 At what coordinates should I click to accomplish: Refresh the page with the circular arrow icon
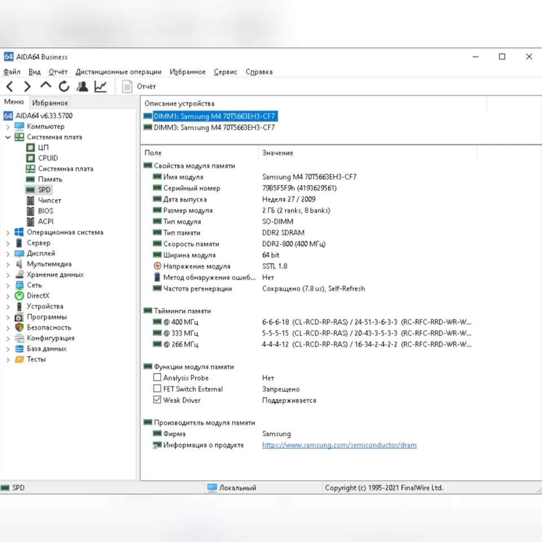coord(64,86)
